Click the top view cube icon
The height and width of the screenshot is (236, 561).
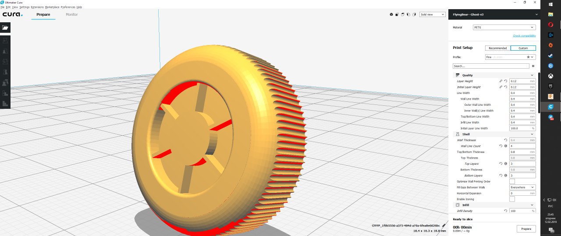(x=402, y=14)
